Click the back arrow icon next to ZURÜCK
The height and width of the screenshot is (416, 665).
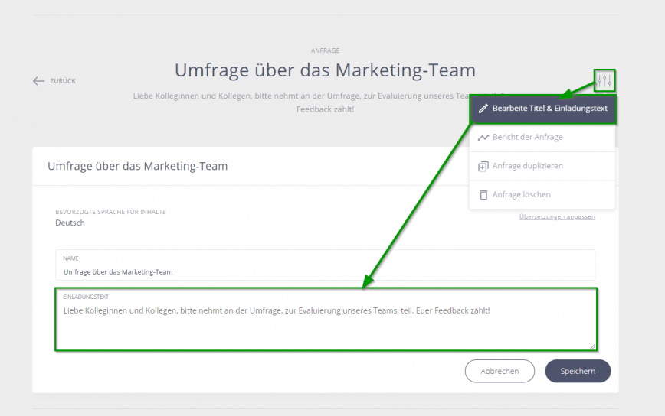coord(38,81)
